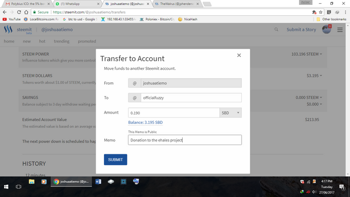Click the new tab button

coord(207,4)
